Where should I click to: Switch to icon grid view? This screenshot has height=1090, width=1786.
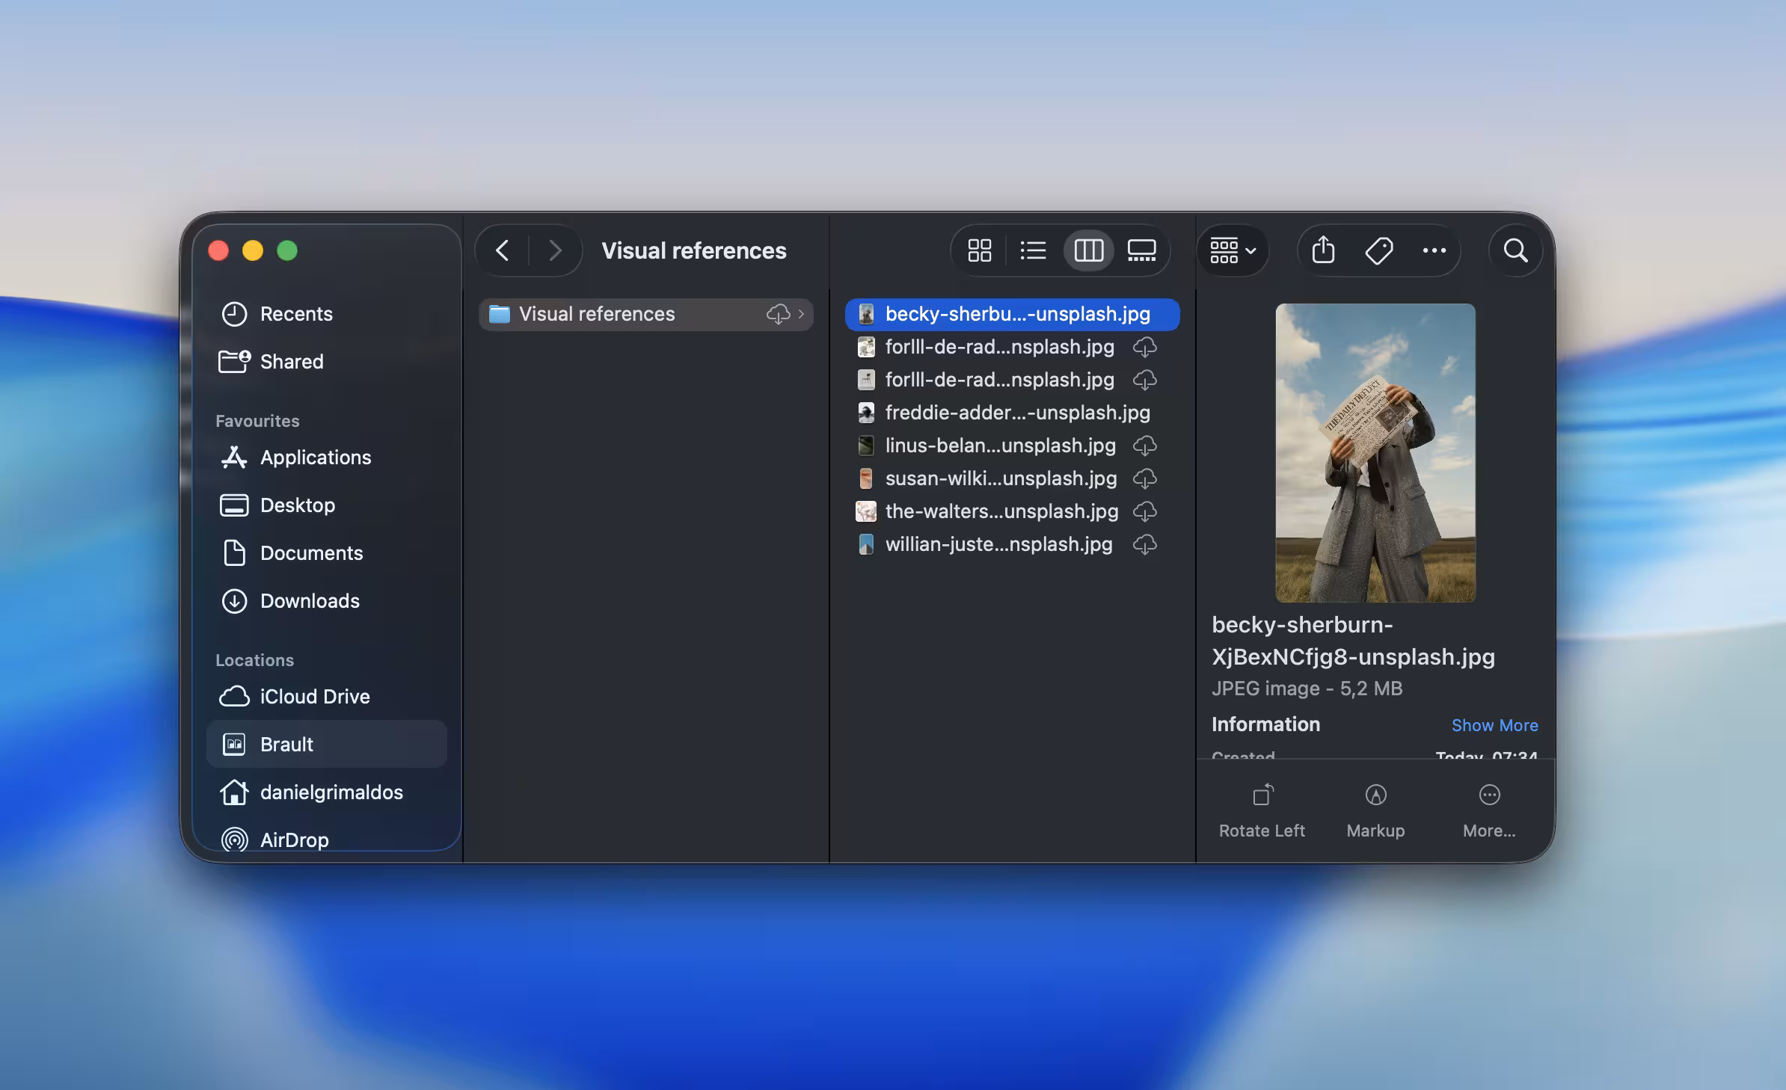(979, 250)
